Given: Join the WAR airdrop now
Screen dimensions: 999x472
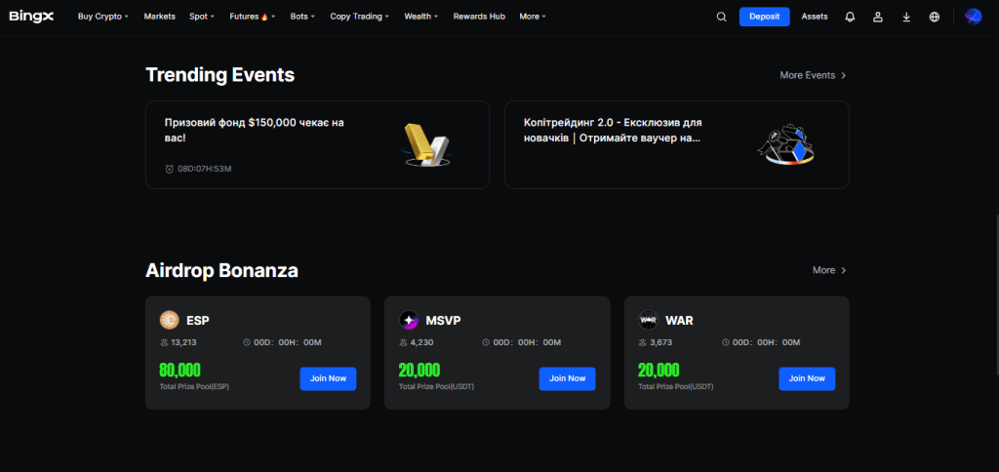Looking at the screenshot, I should coord(807,378).
